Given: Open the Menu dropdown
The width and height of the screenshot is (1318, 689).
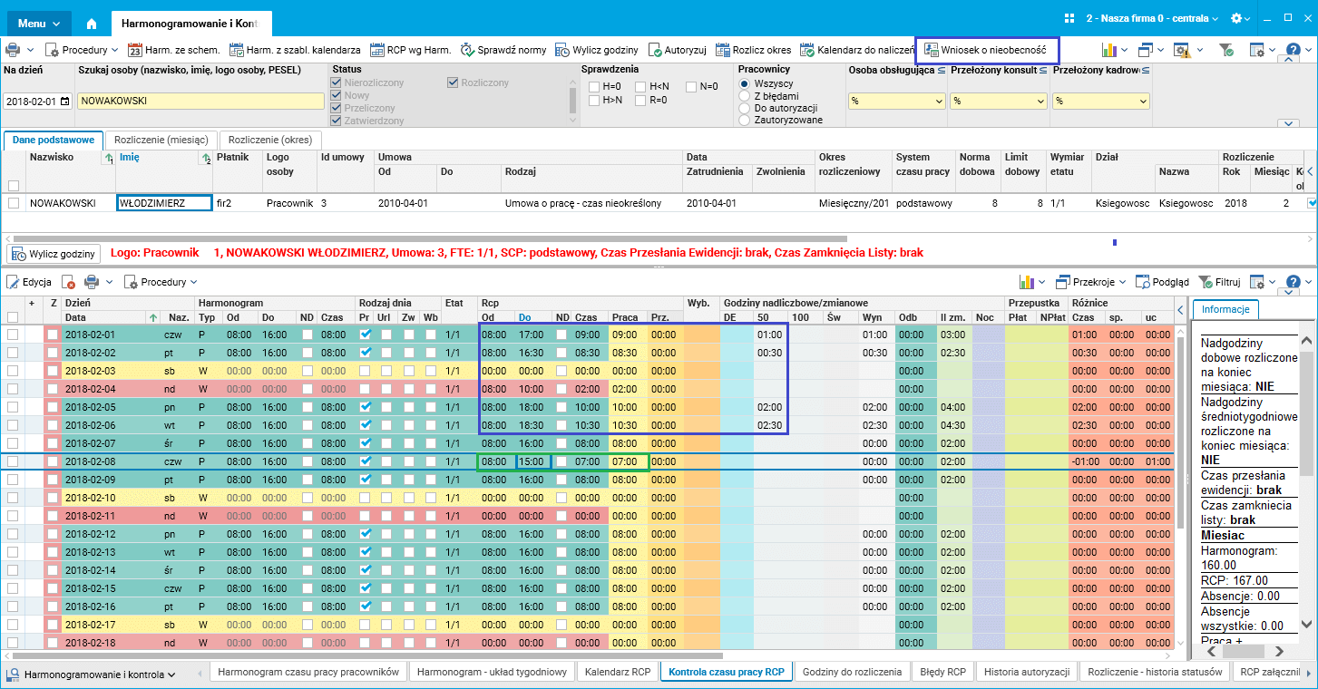Looking at the screenshot, I should click(x=39, y=23).
